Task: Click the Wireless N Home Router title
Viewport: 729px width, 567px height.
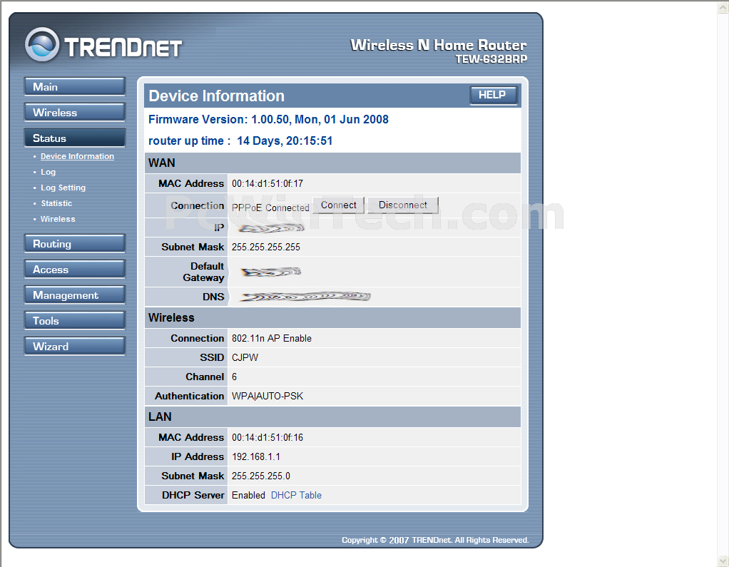Action: pos(439,45)
